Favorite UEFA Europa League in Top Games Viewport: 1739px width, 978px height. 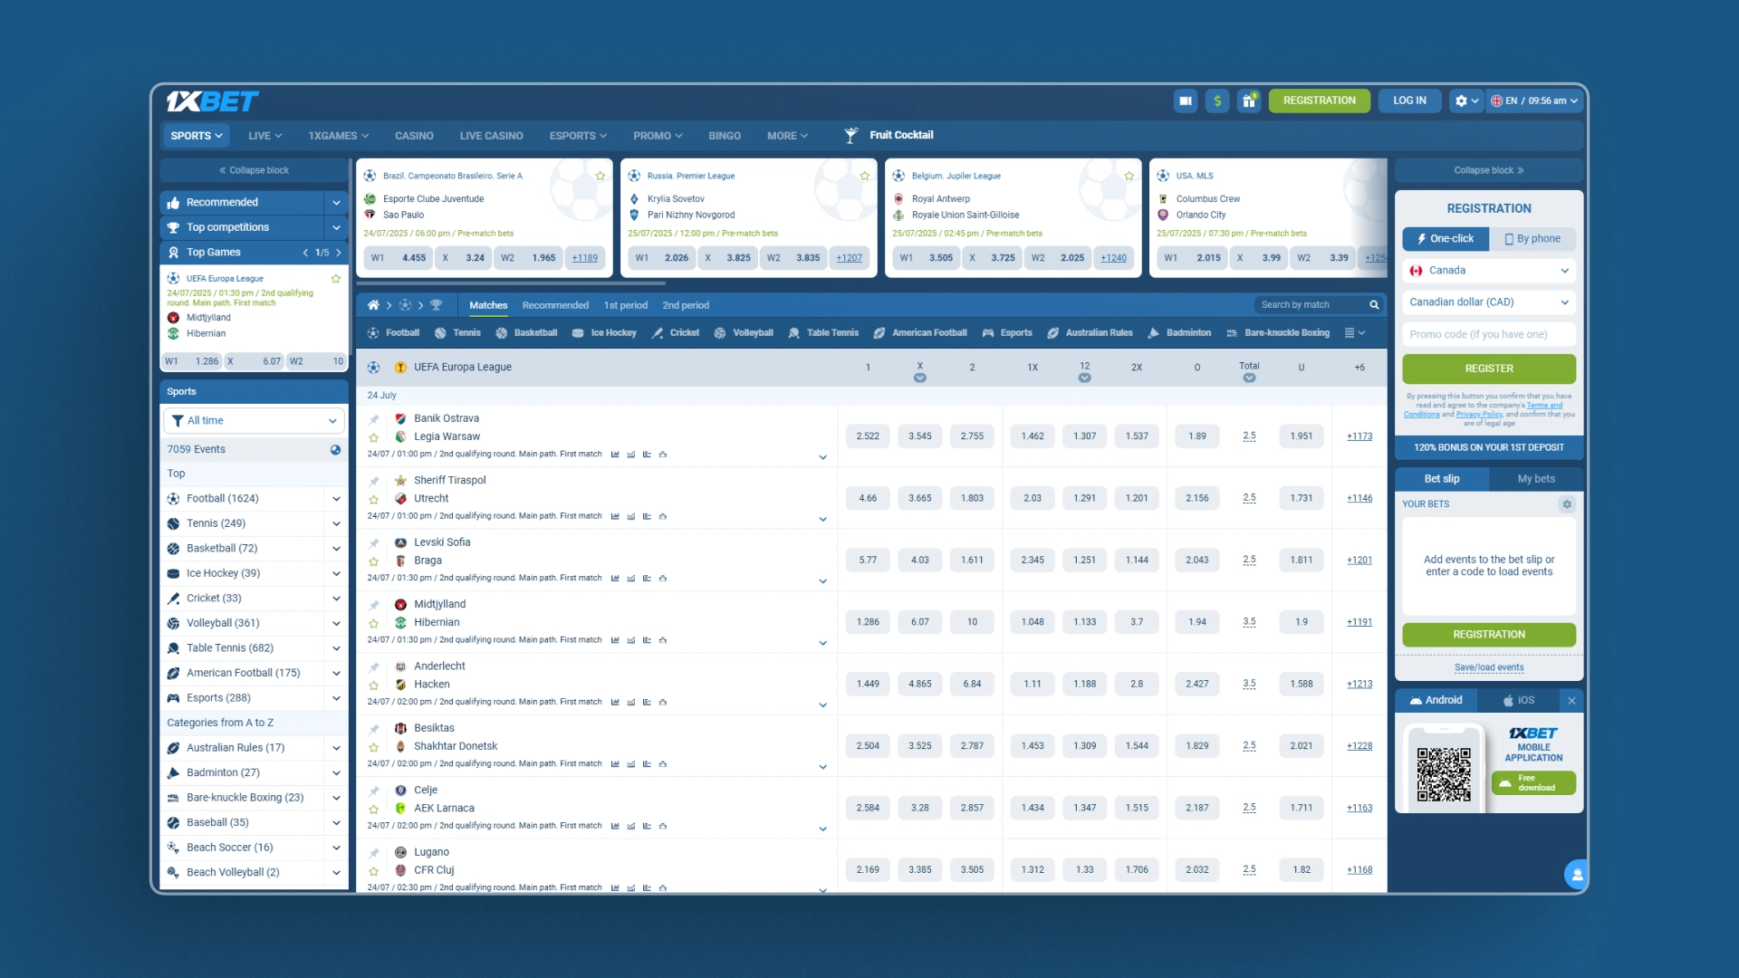(x=336, y=279)
